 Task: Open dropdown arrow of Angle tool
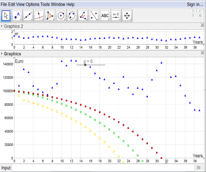pos(87,20)
